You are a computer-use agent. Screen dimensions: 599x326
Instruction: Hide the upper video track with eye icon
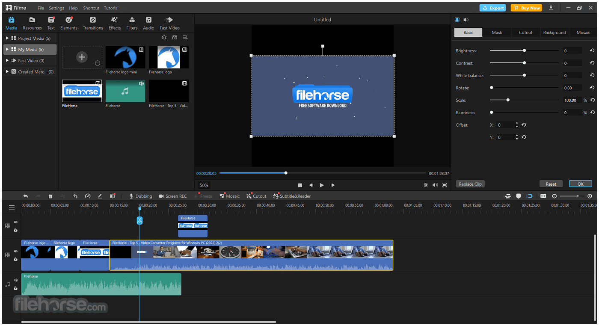click(x=16, y=222)
